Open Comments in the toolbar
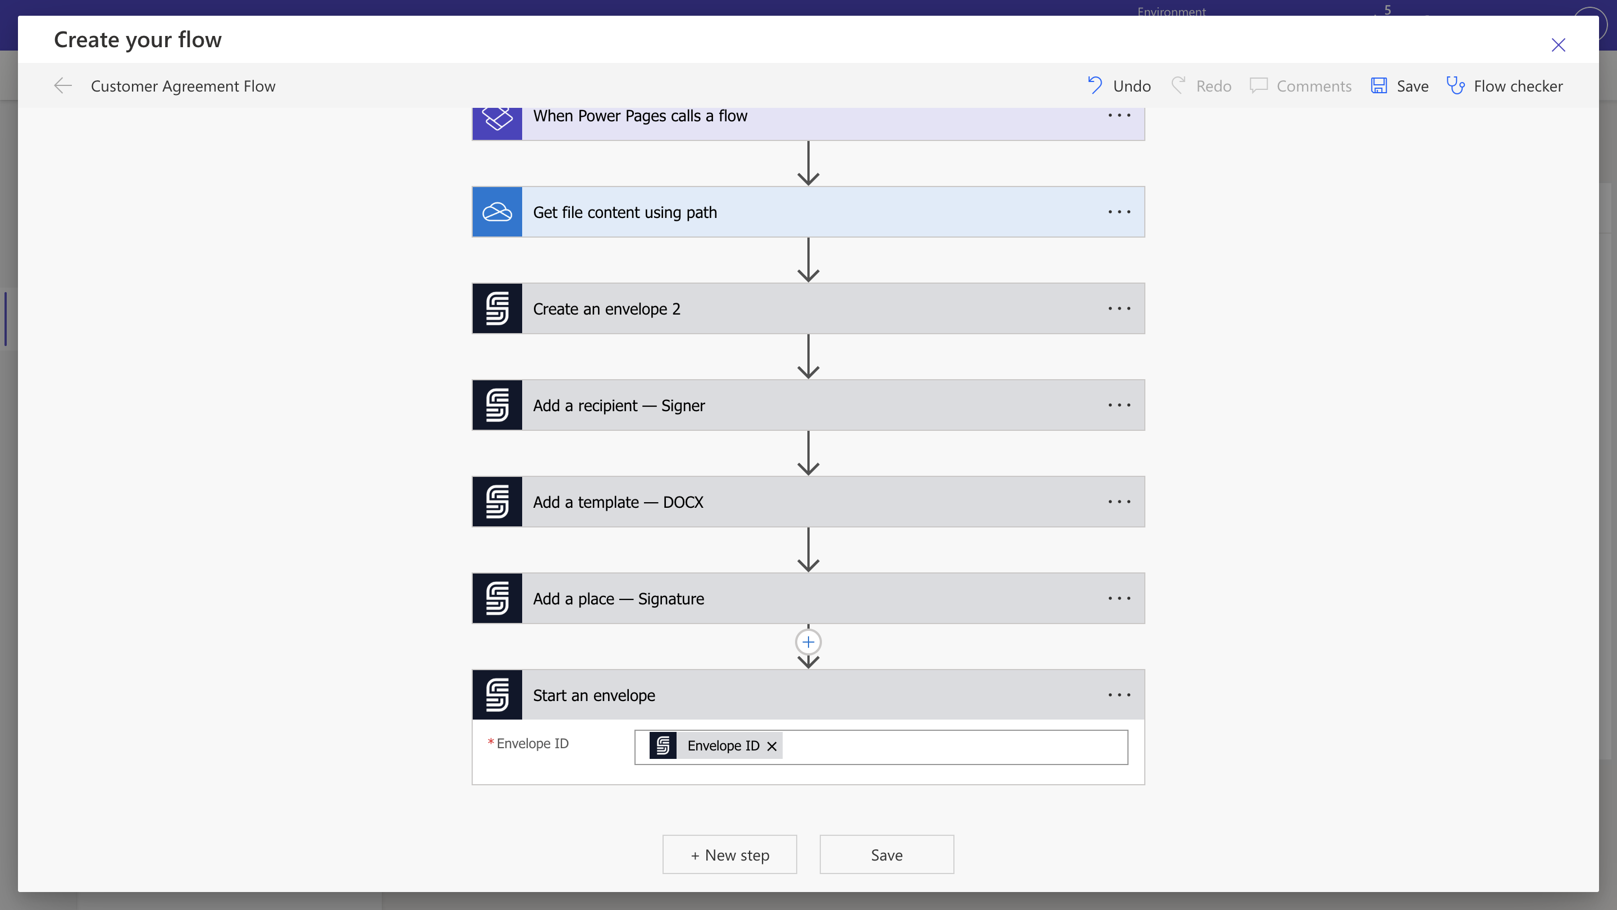This screenshot has width=1617, height=910. tap(1301, 85)
